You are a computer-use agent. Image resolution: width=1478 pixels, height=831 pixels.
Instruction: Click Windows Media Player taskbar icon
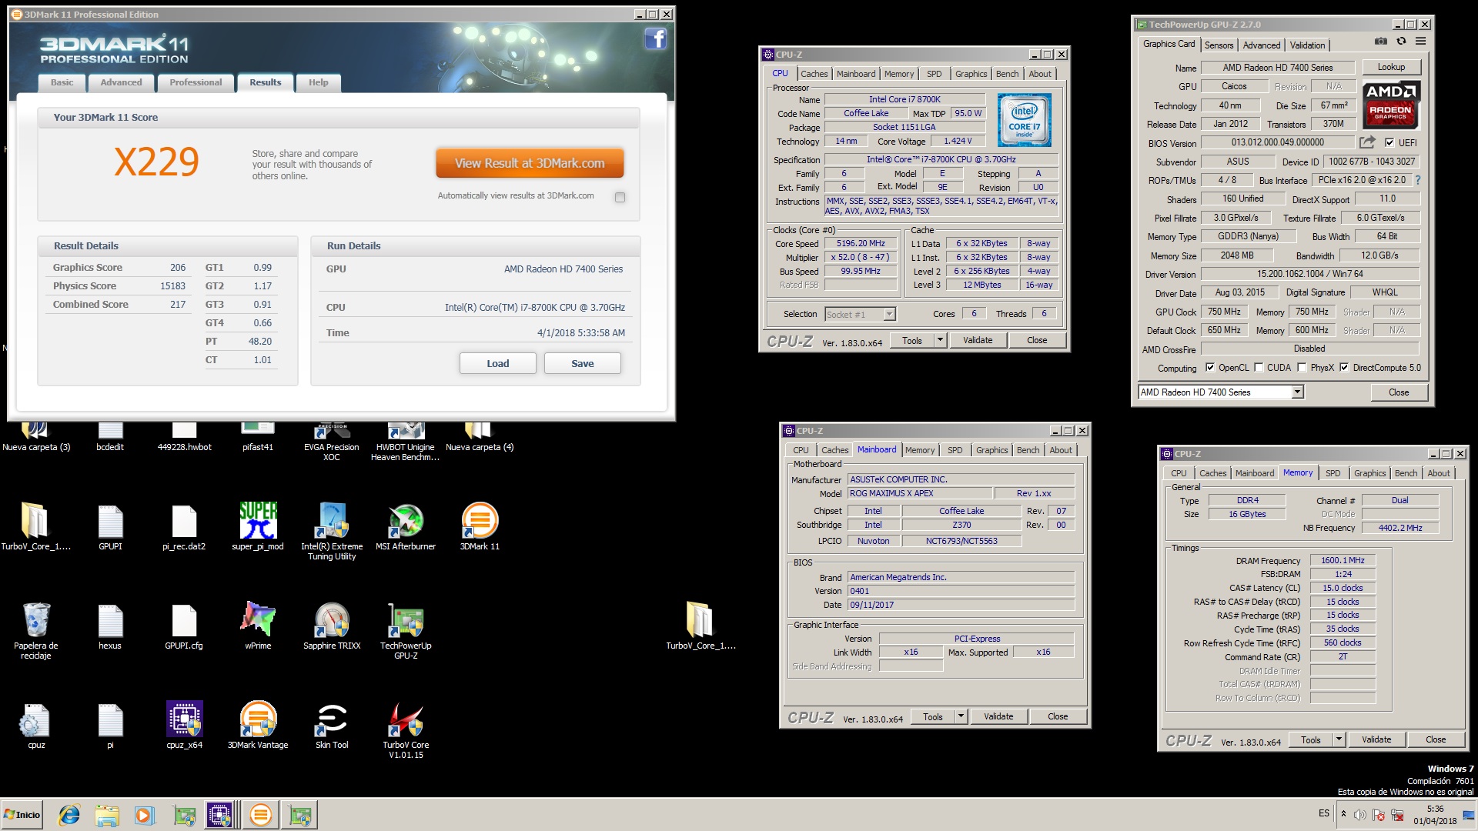coord(144,815)
